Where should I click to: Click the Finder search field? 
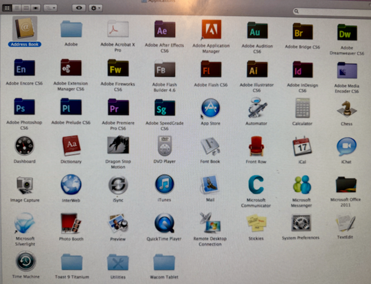pyautogui.click(x=332, y=12)
